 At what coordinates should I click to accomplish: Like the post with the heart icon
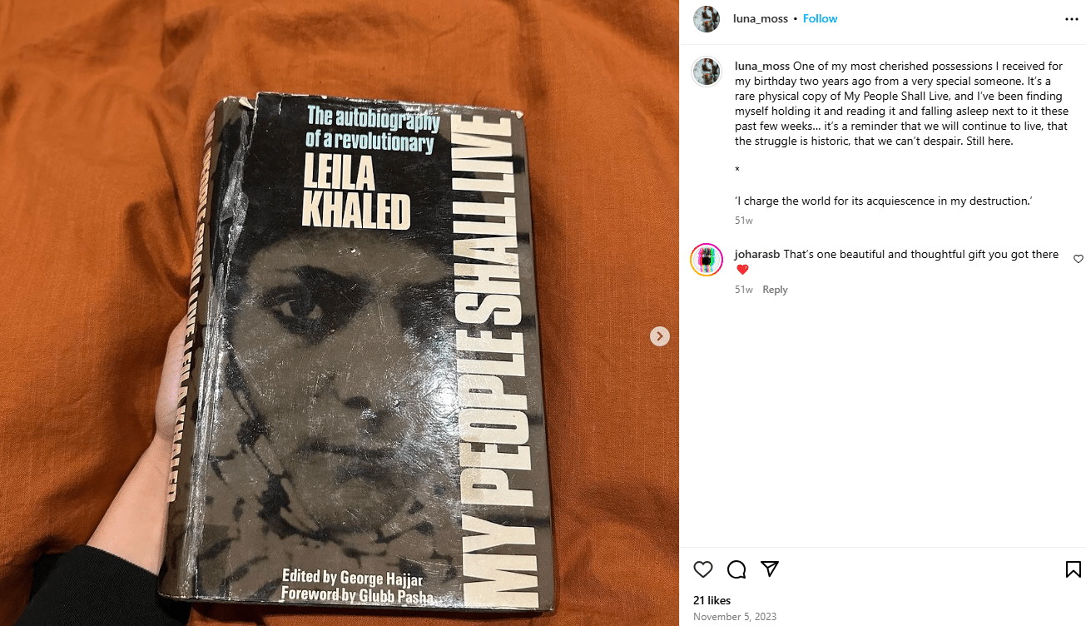(x=703, y=569)
